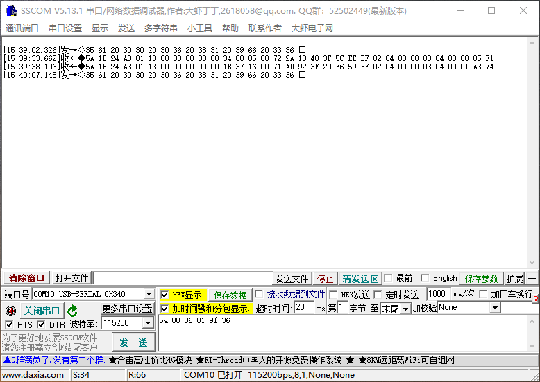The image size is (540, 382).
Task: Click the 更多串口设置 button
Action: (128, 309)
